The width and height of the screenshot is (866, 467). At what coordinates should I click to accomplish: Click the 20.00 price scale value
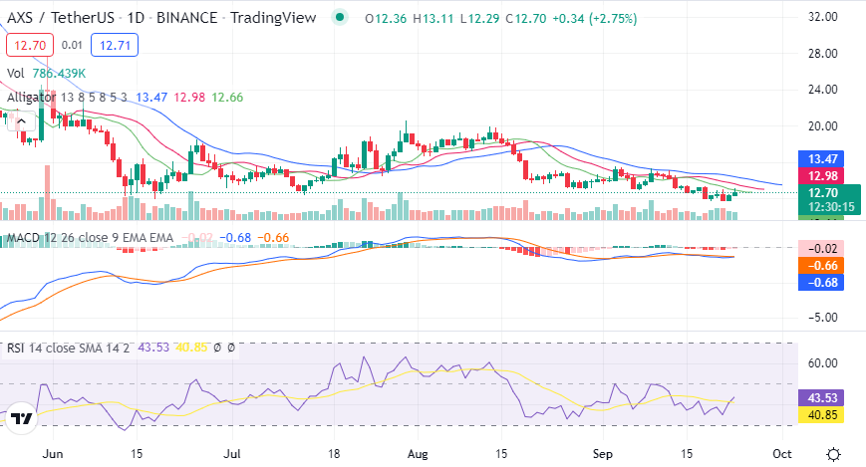[823, 125]
